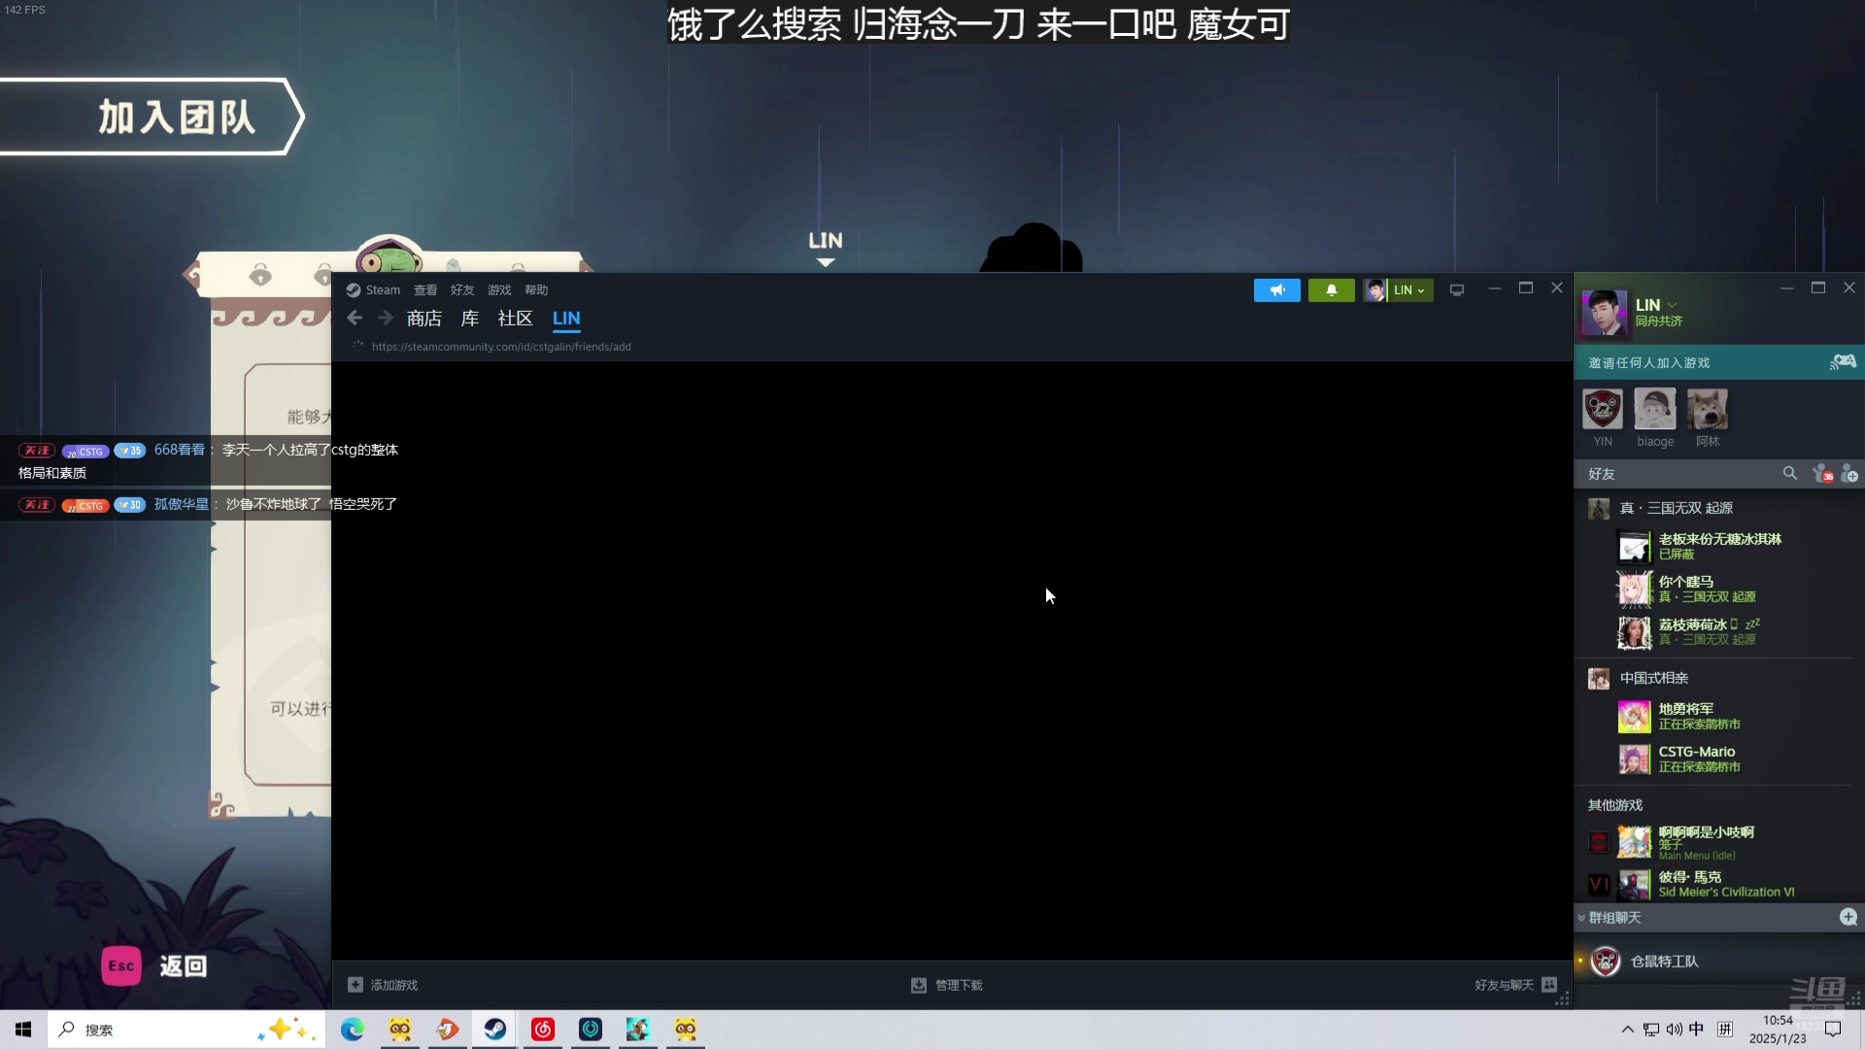This screenshot has height=1049, width=1865.
Task: Click the manage downloads icon
Action: coord(919,985)
